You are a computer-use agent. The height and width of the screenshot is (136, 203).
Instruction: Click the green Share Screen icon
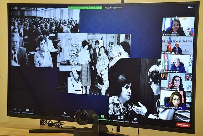coord(103,116)
